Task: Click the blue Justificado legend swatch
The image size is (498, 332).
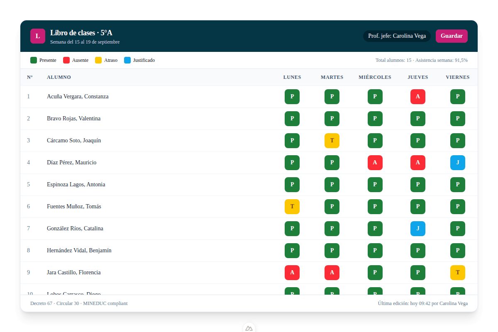Action: tap(127, 60)
